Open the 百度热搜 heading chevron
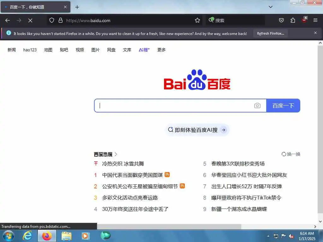The image size is (323, 242). [116, 154]
